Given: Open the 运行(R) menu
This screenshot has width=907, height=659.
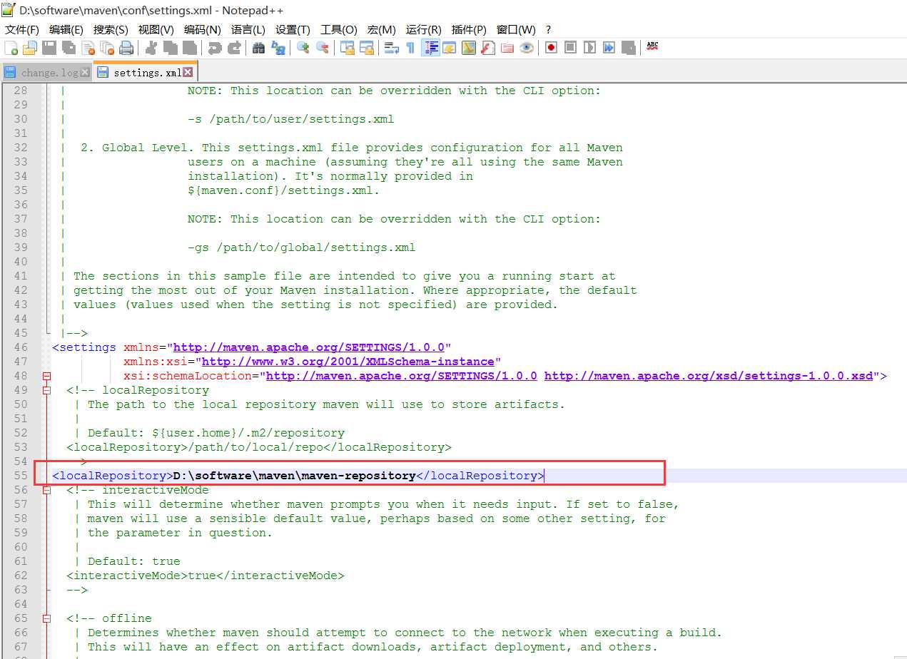Looking at the screenshot, I should [x=424, y=29].
